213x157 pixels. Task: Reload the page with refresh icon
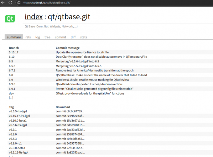[x=10, y=2]
